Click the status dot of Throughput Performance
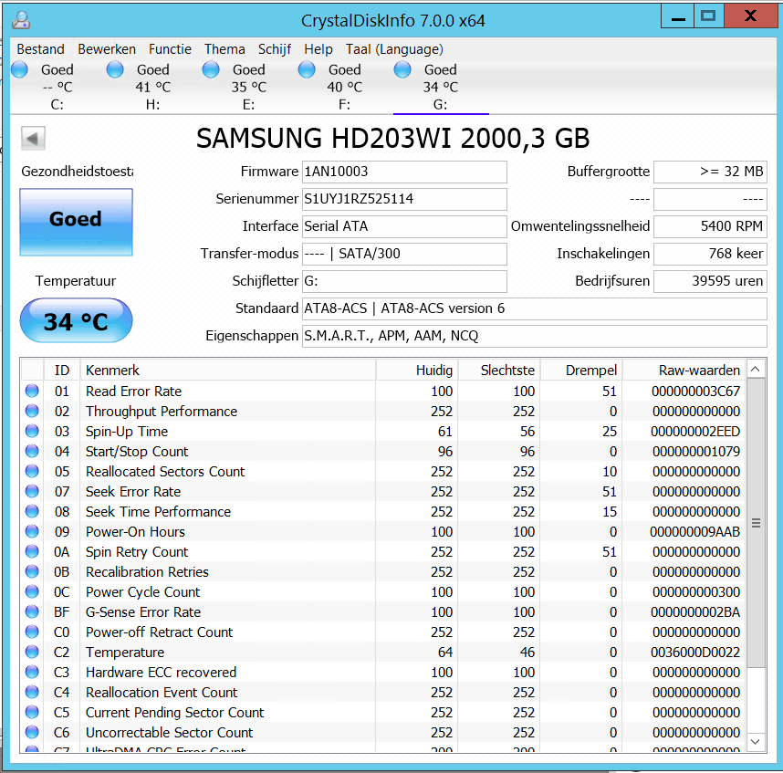Screen dimensions: 783x773 [x=32, y=411]
